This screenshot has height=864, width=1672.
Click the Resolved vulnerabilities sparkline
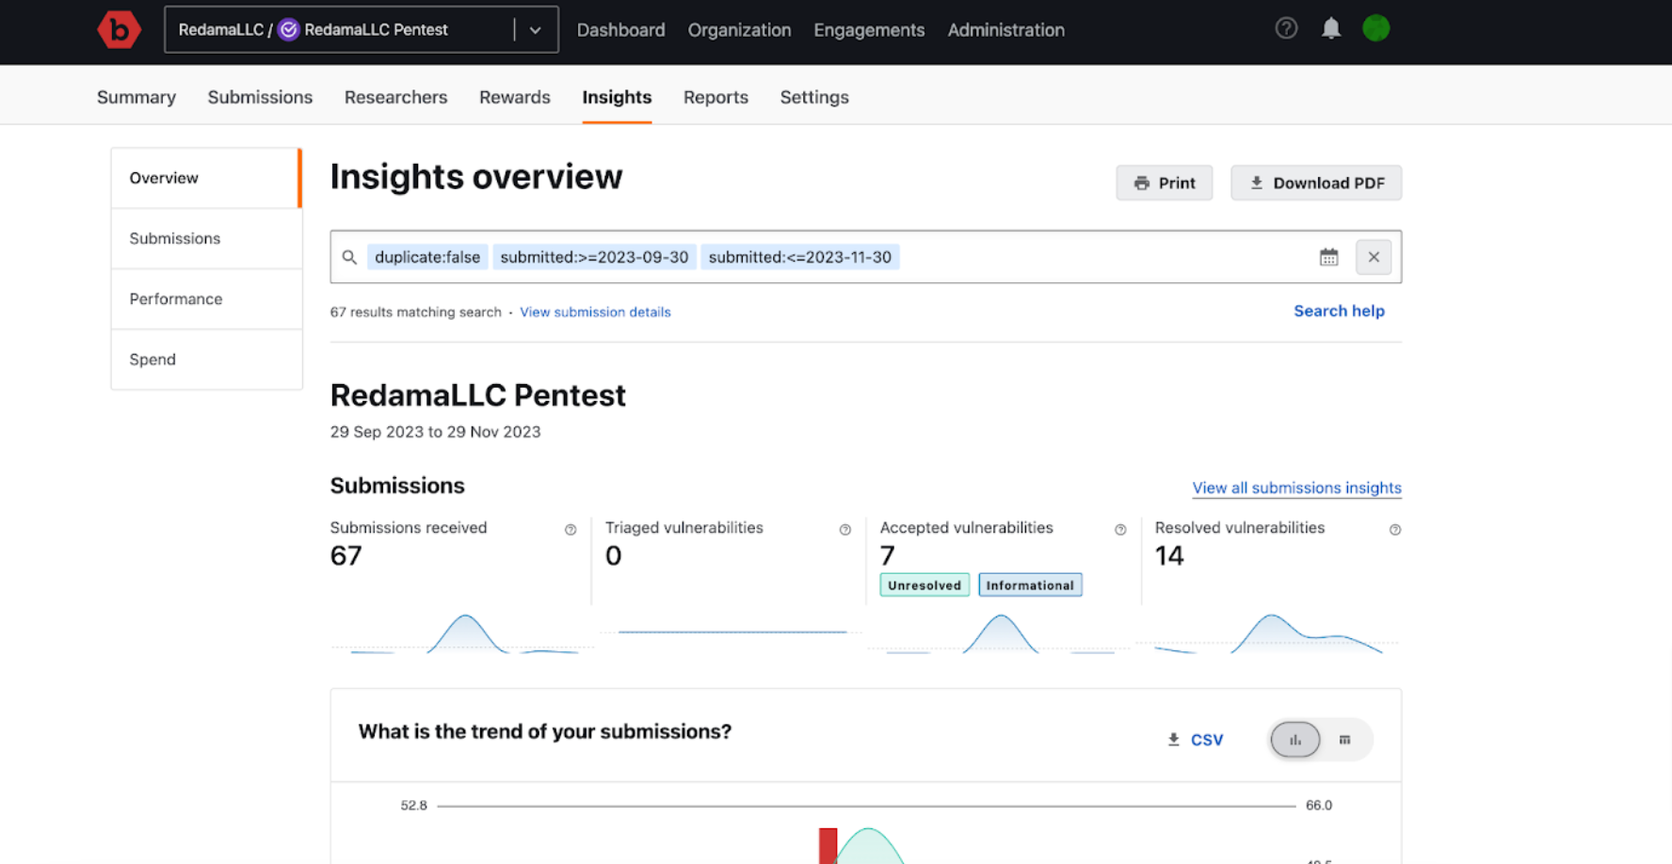[1269, 633]
